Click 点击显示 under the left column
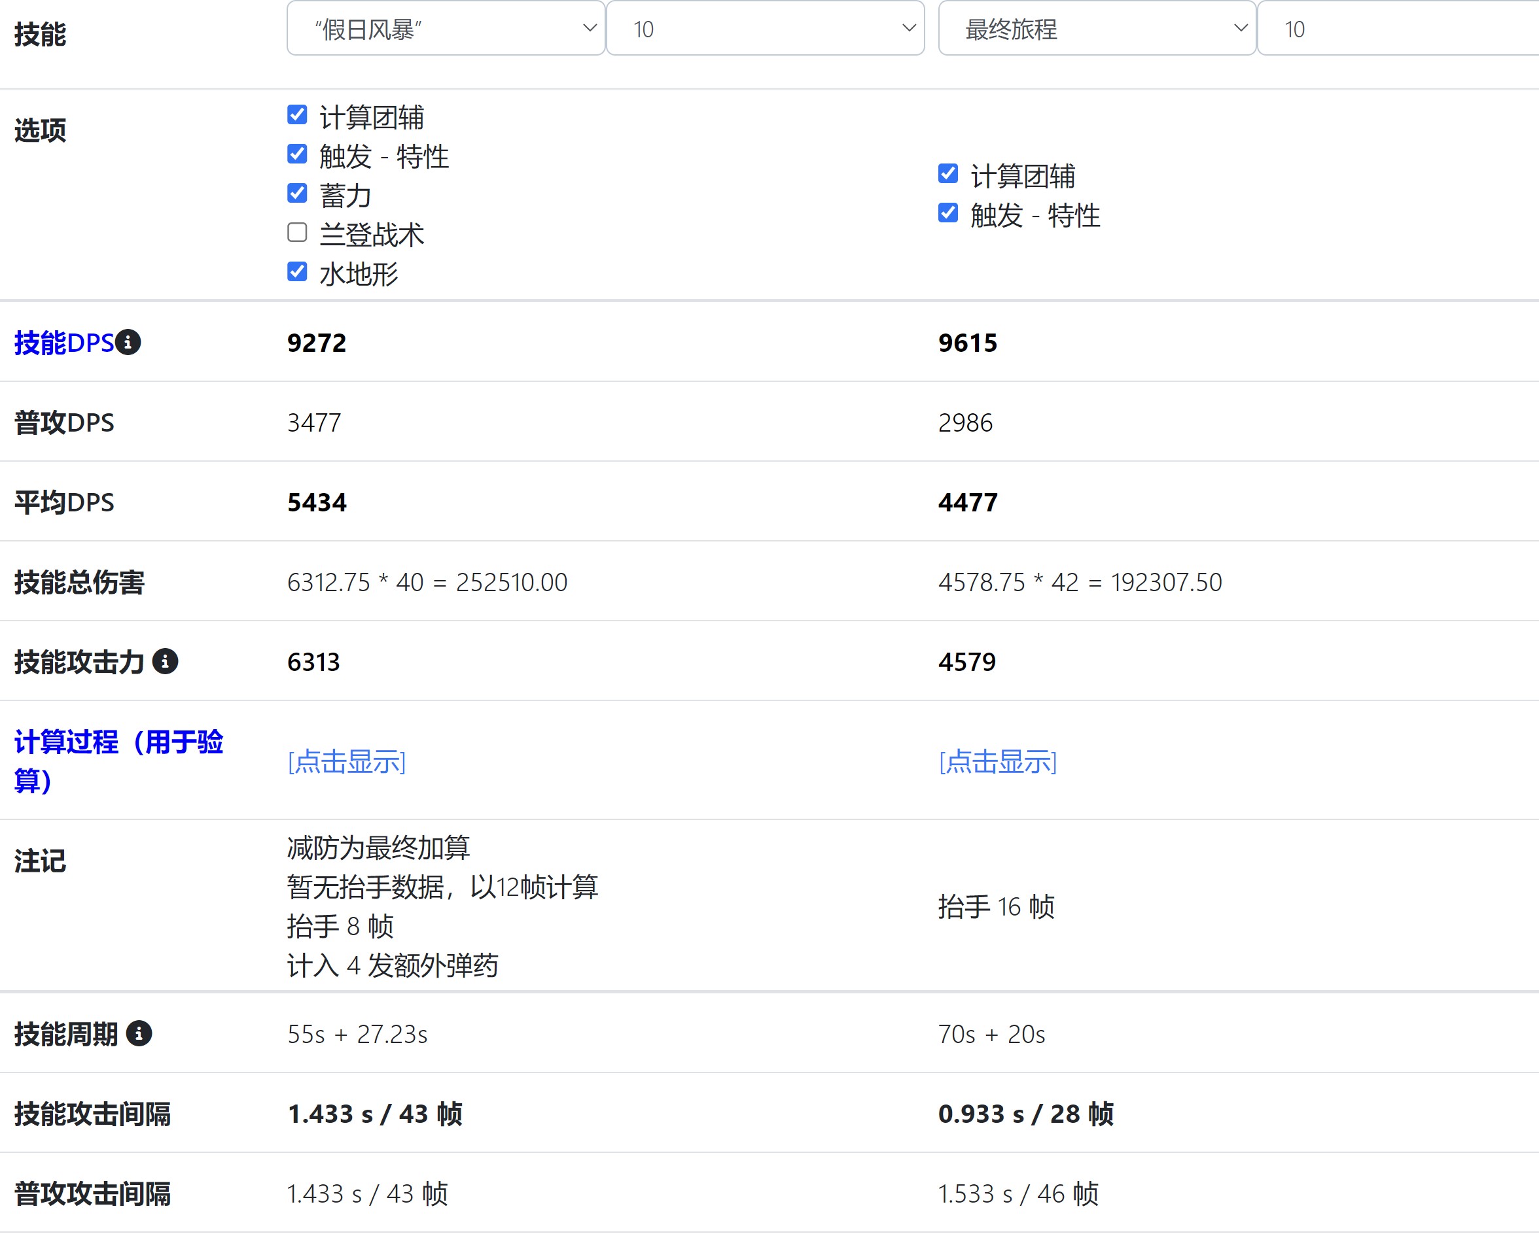The image size is (1539, 1234). (346, 762)
